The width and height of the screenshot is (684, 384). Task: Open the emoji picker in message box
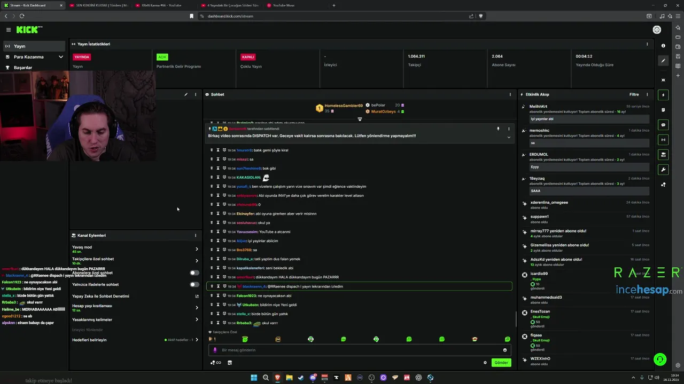505,350
